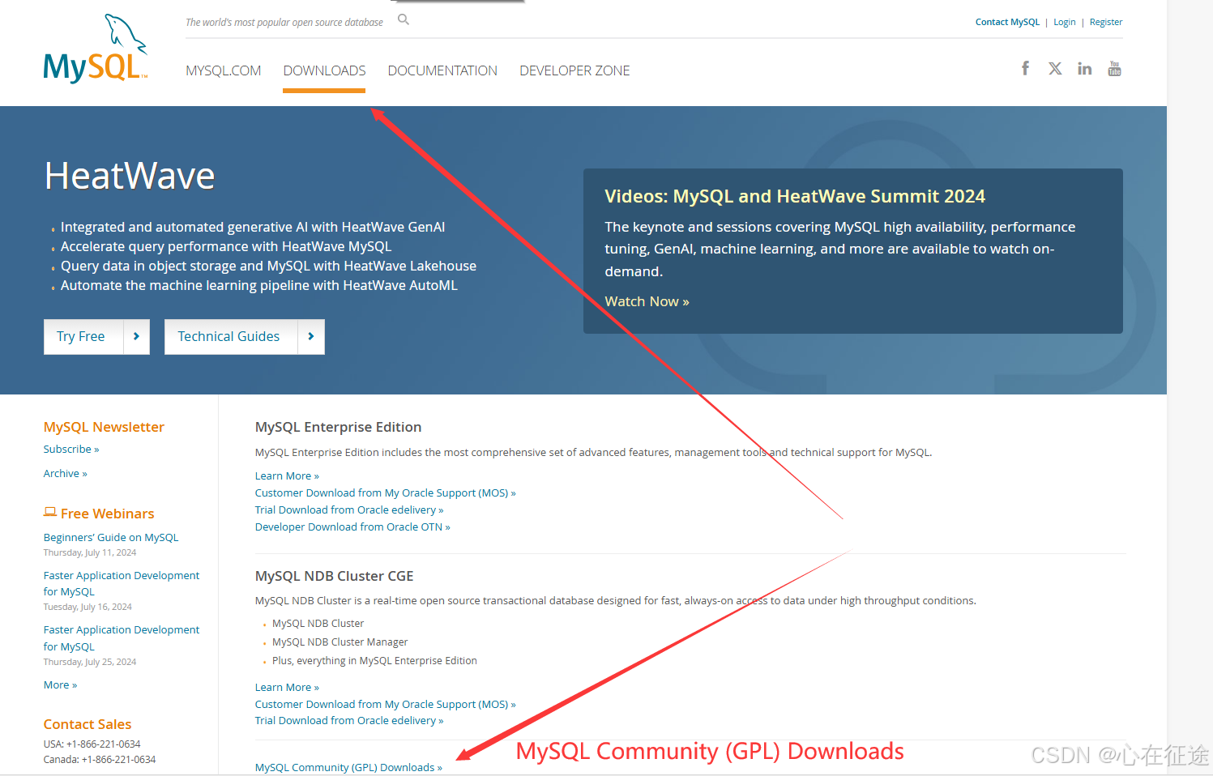This screenshot has height=776, width=1213.
Task: Click 'Query data in object storage' bullet
Action: [268, 266]
